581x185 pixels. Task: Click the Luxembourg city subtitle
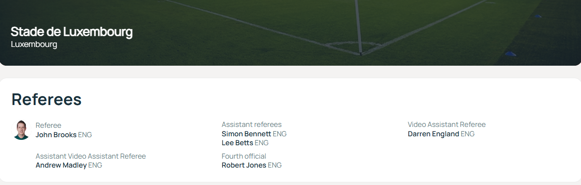click(x=34, y=45)
